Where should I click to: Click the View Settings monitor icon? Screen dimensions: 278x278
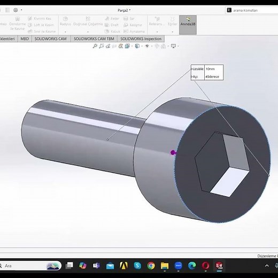(x=173, y=46)
